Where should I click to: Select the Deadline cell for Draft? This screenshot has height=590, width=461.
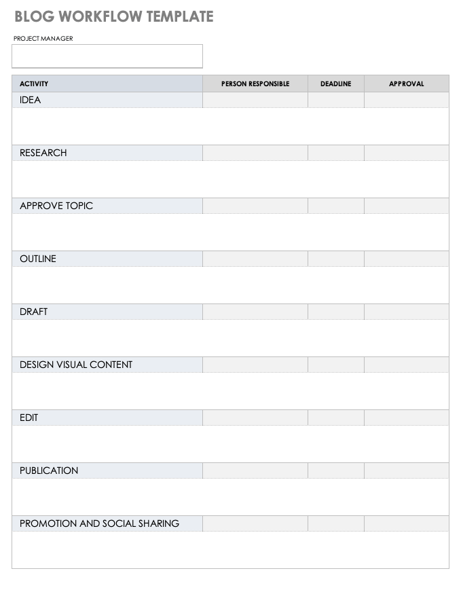[335, 312]
